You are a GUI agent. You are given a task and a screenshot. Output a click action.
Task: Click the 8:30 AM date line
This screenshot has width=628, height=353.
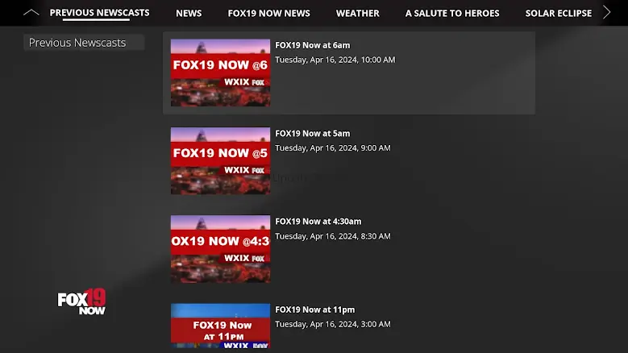coord(332,236)
